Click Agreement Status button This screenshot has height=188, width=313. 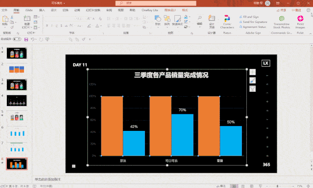tap(253, 27)
